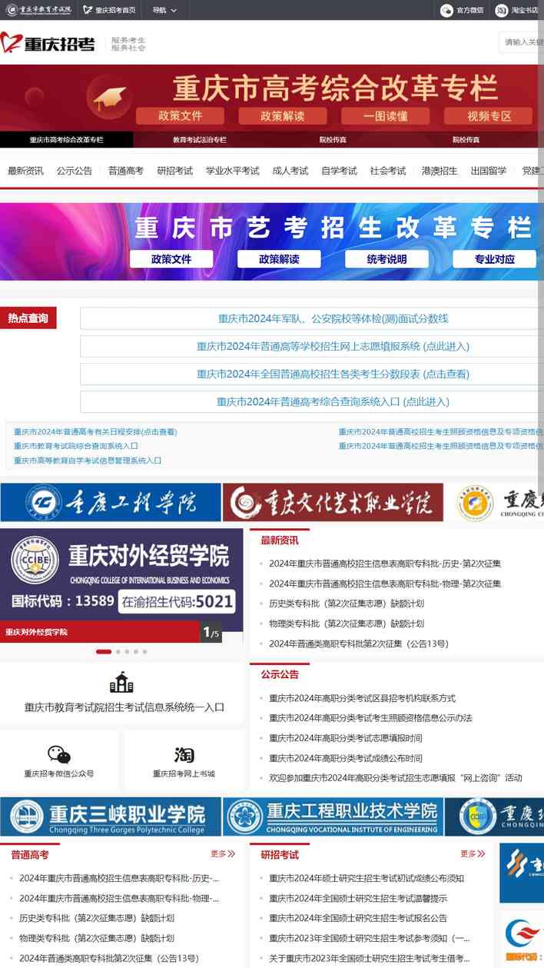Viewport: 544px width, 968px height.
Task: Open the 普通高考 navigation item
Action: click(126, 171)
